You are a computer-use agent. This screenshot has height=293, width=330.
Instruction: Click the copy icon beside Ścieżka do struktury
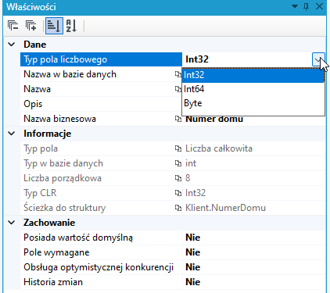point(178,208)
